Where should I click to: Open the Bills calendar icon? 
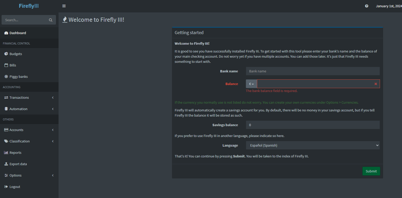[x=6, y=65]
